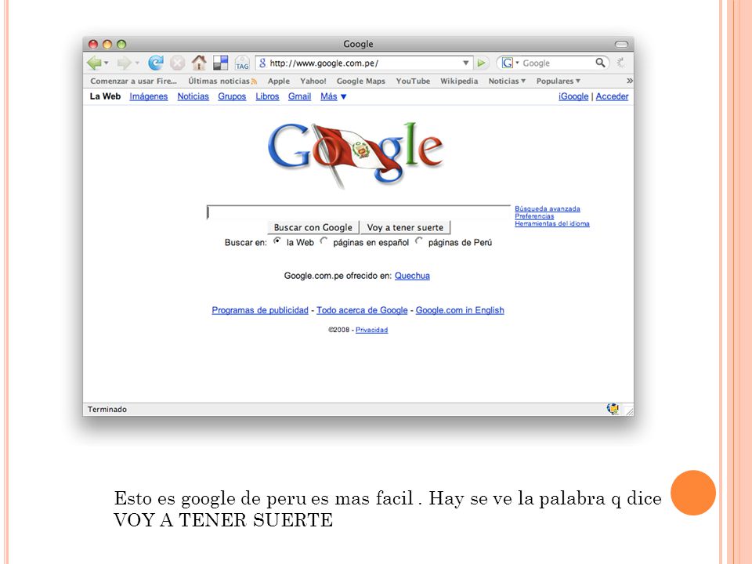The height and width of the screenshot is (564, 752).
Task: Click the loading throbber at the toolbar's right end
Action: (x=621, y=63)
